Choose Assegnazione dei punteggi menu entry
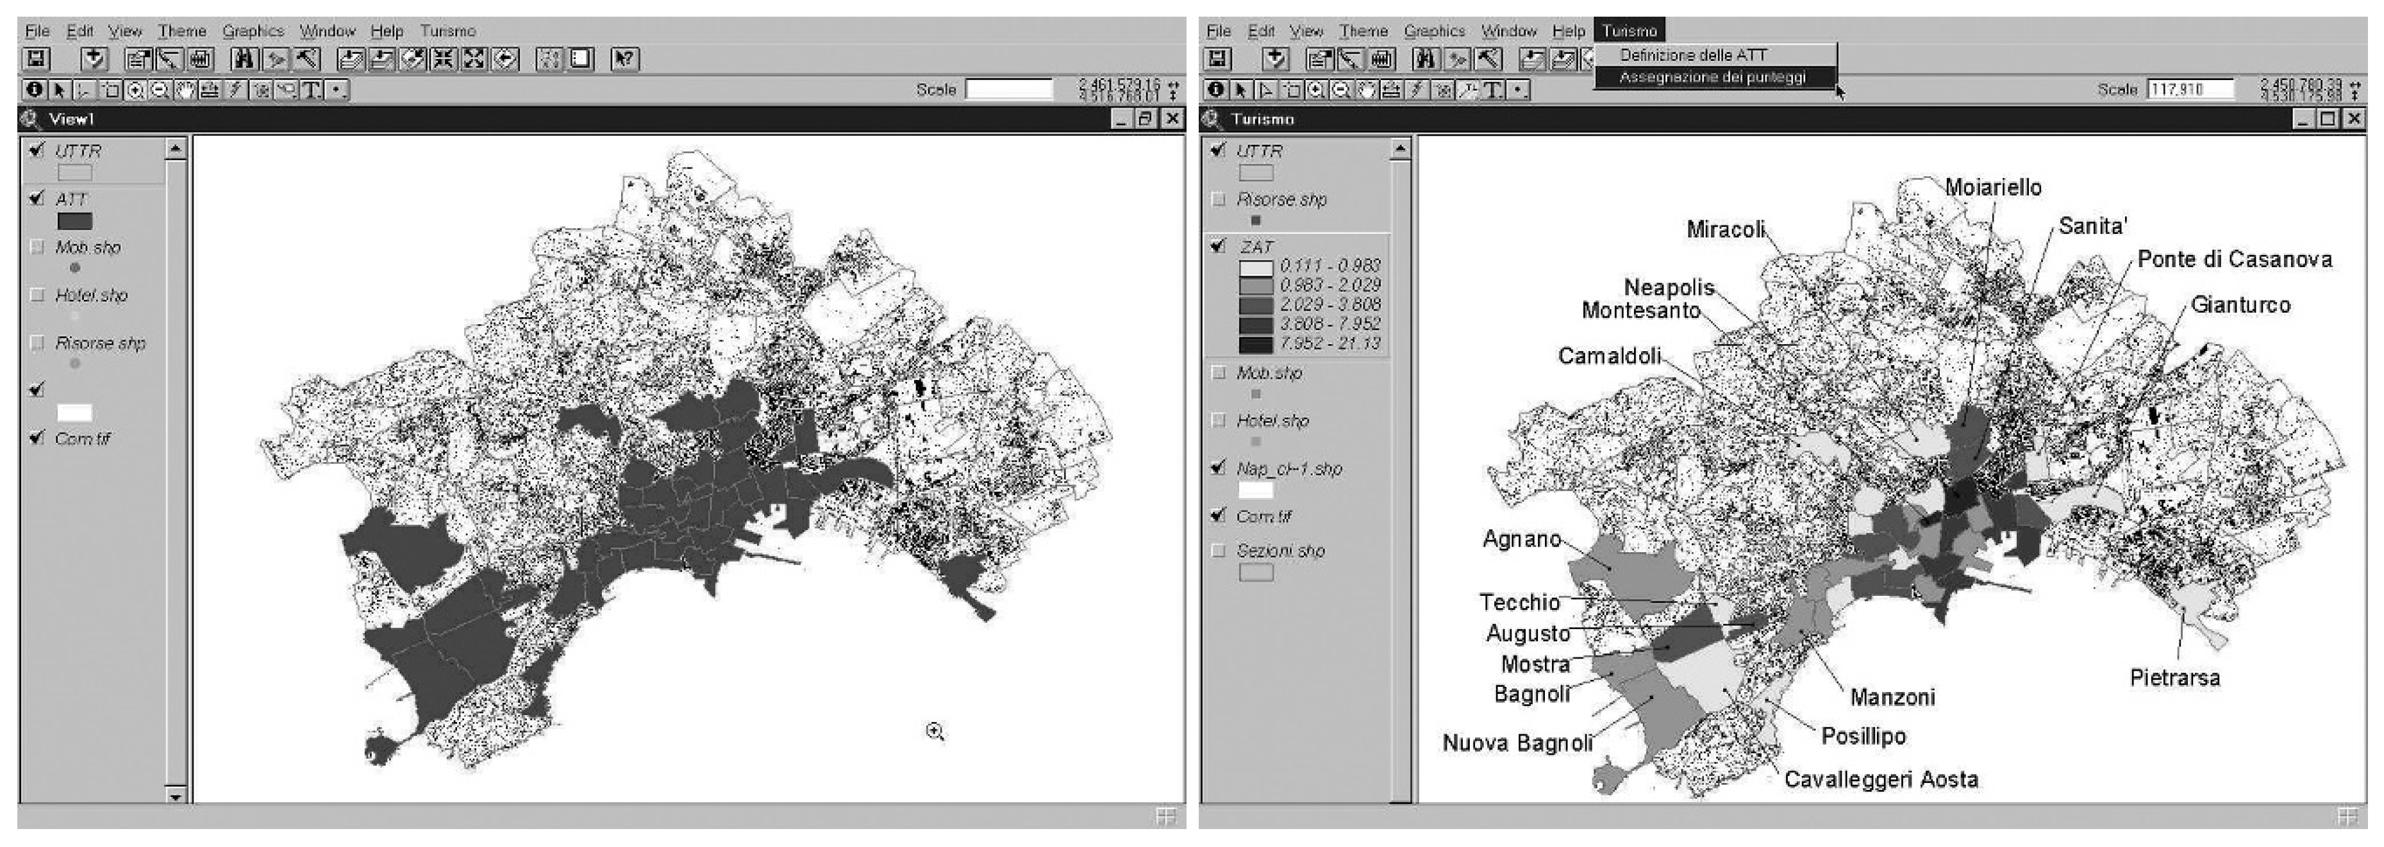Image resolution: width=2384 pixels, height=847 pixels. coord(1712,77)
